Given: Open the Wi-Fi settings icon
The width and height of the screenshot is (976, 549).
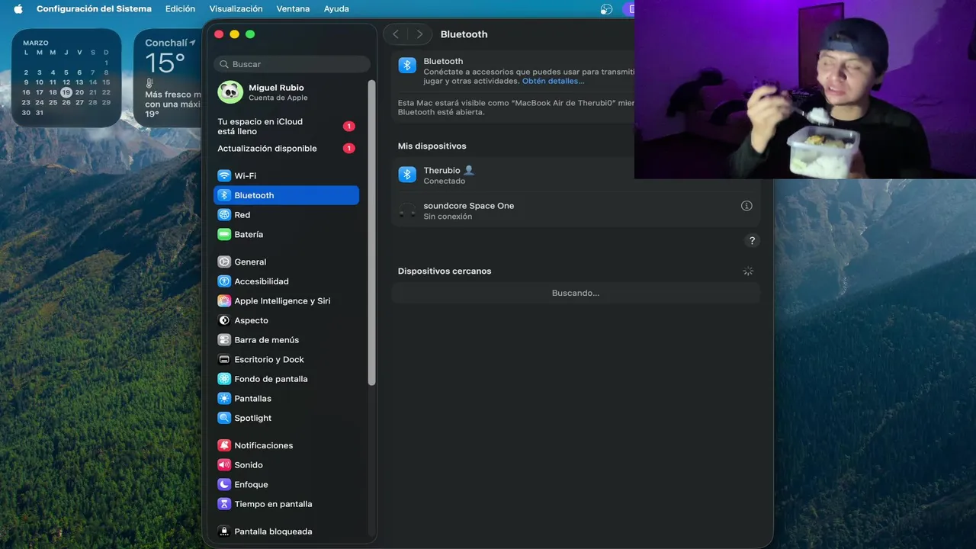Looking at the screenshot, I should (x=224, y=175).
